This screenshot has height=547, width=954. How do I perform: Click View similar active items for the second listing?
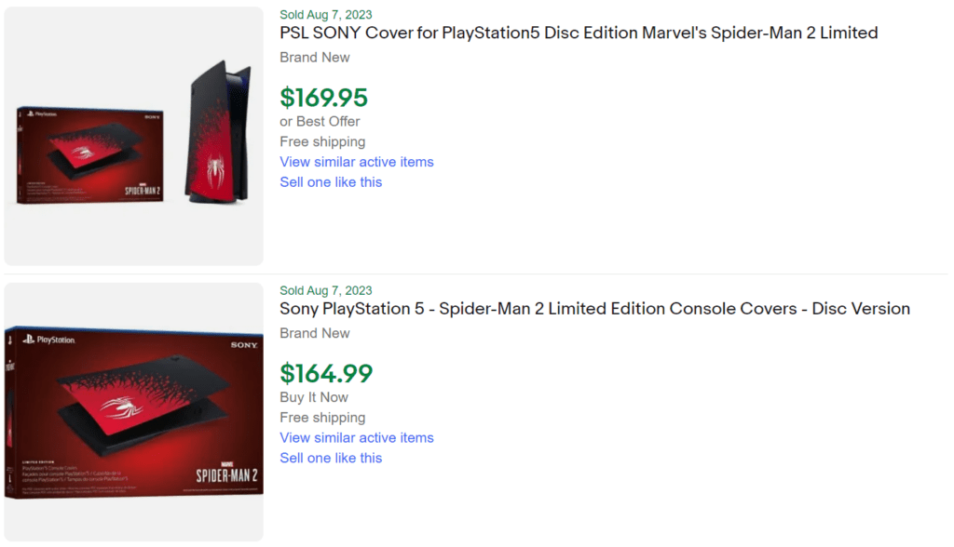[x=357, y=437]
